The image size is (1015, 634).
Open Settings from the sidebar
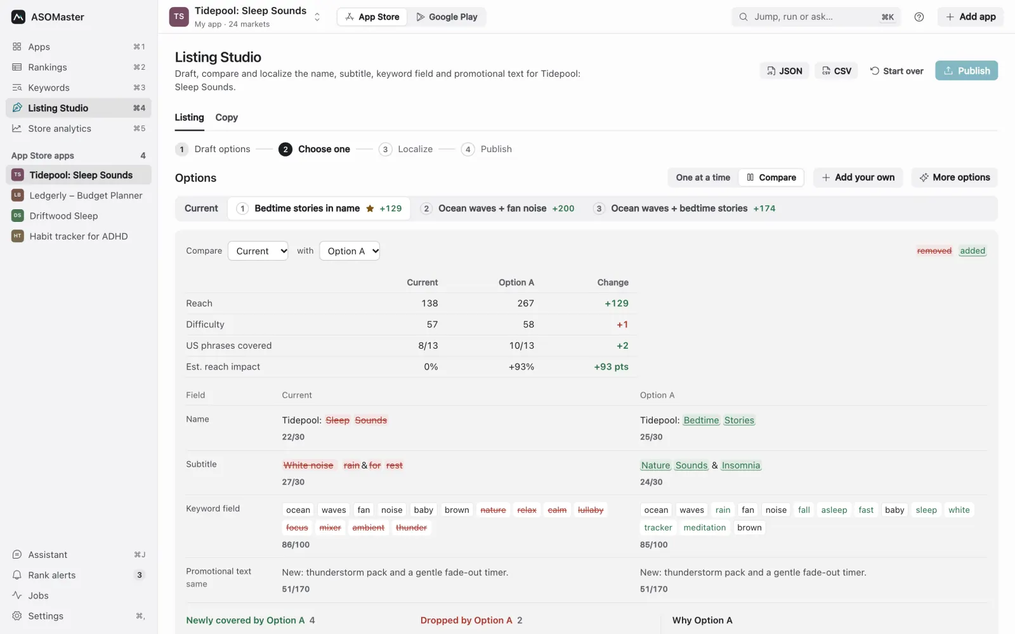tap(79, 616)
